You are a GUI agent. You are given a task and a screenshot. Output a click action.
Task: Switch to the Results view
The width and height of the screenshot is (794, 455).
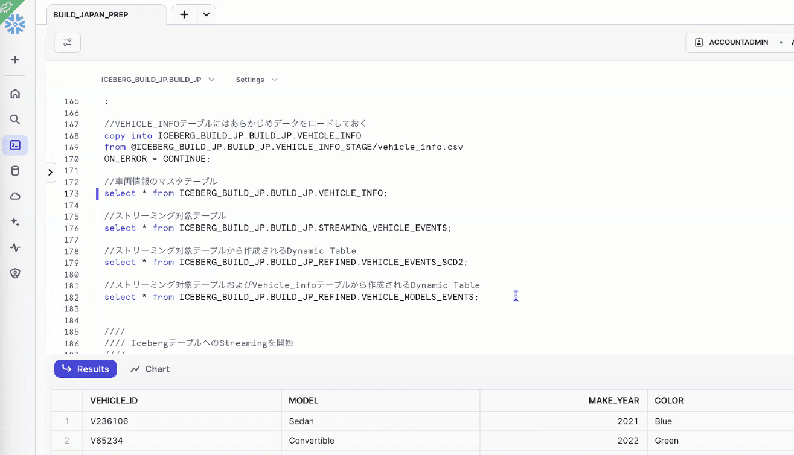click(86, 369)
